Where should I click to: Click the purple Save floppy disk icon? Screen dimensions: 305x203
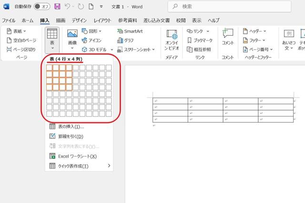coord(57,7)
